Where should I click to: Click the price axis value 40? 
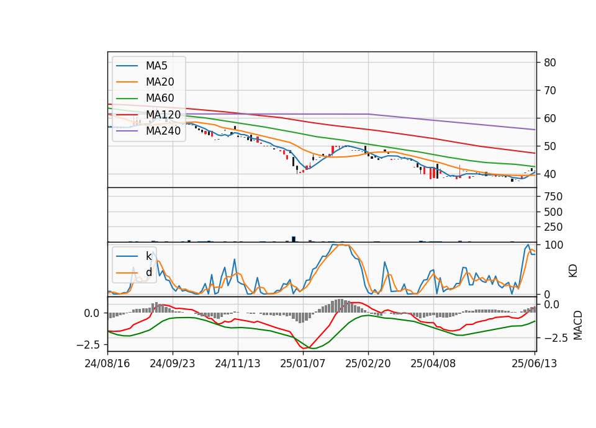tap(549, 174)
